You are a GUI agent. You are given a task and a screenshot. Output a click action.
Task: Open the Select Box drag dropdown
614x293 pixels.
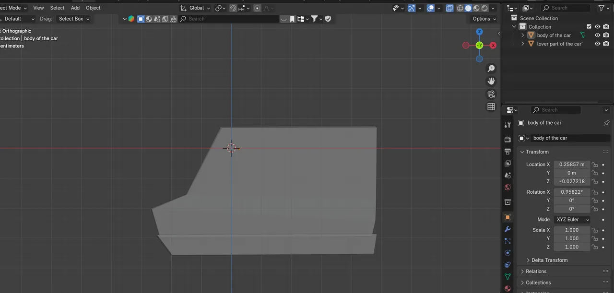(74, 19)
